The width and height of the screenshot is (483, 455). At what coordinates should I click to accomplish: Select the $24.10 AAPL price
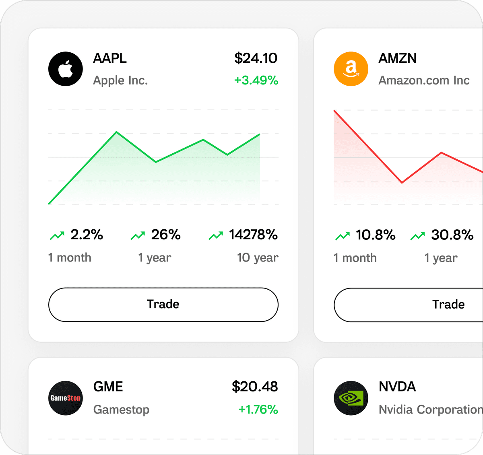[x=256, y=58]
